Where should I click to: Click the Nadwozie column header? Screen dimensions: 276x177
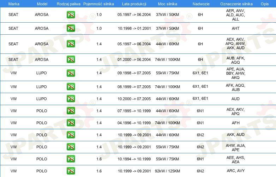click(201, 4)
